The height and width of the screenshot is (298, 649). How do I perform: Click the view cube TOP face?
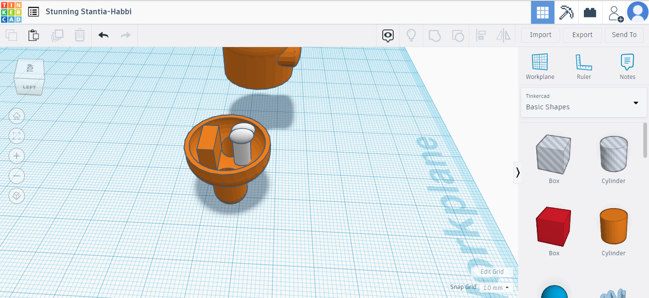point(30,67)
